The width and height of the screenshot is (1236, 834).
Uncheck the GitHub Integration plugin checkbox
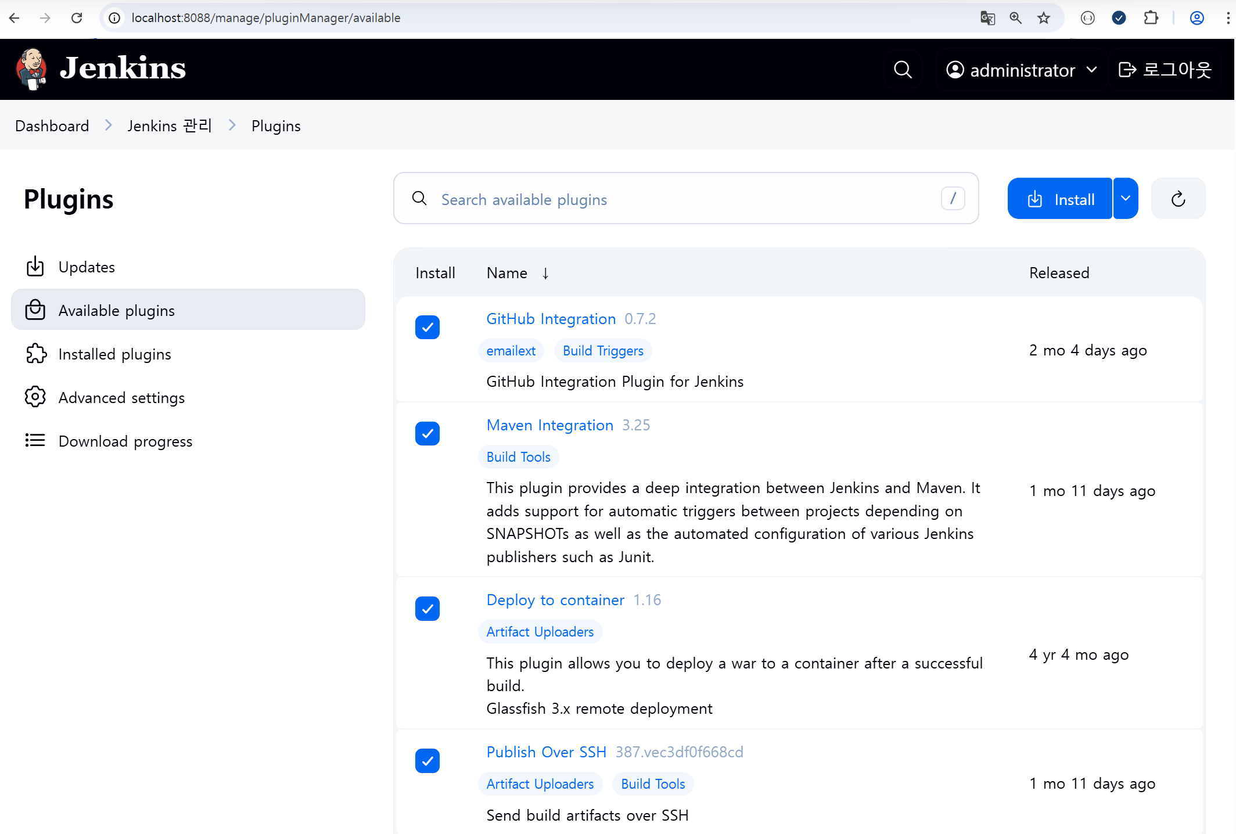(427, 328)
